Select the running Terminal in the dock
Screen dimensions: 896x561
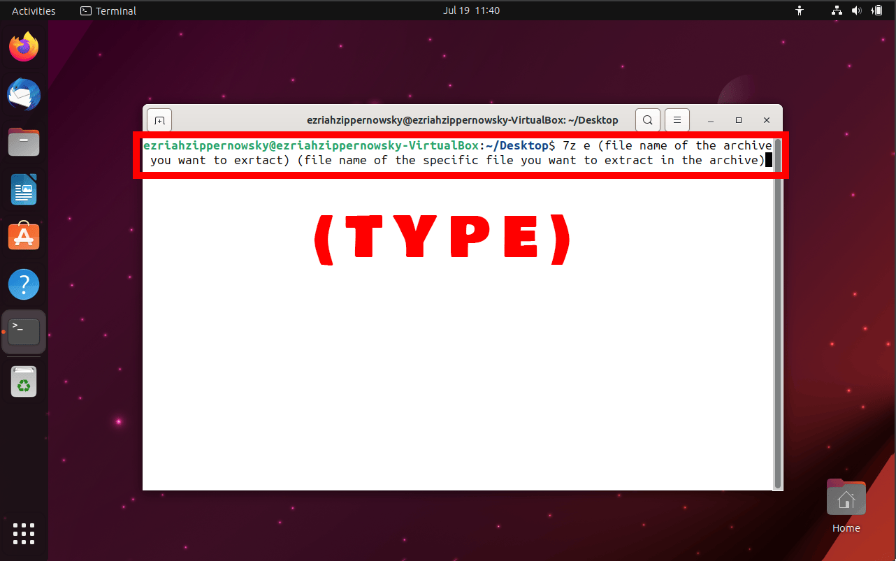click(x=24, y=331)
